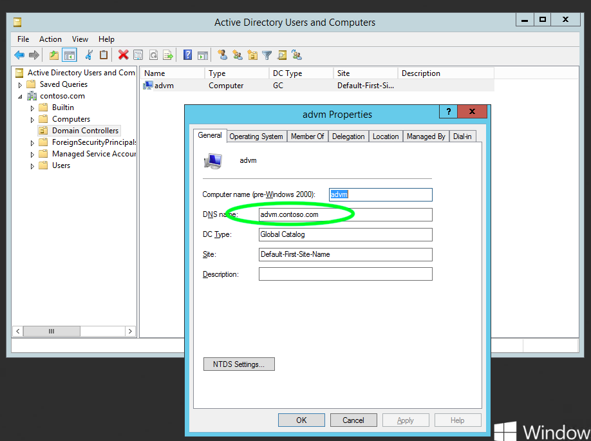This screenshot has height=441, width=591.
Task: Expand the Builtin container
Action: point(32,107)
